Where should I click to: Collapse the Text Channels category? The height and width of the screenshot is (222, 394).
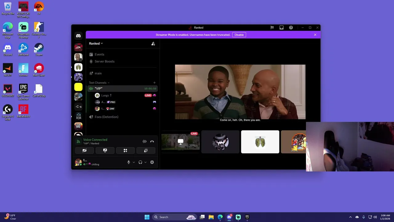99,83
